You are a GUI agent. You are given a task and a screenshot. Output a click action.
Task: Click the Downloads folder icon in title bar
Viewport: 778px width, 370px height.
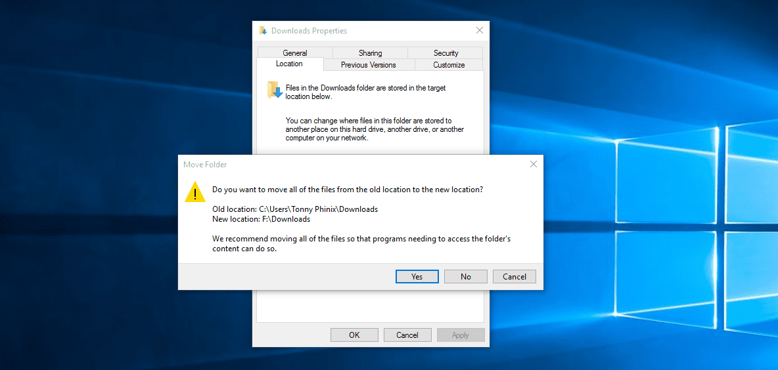tap(263, 31)
